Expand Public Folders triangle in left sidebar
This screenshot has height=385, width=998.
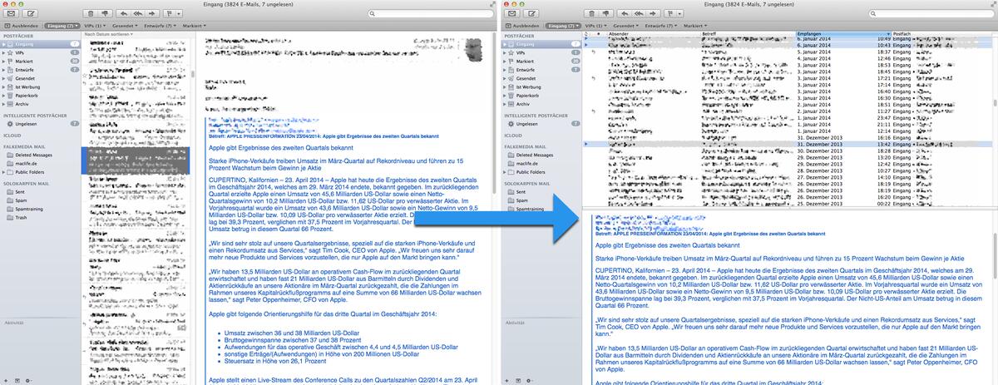pyautogui.click(x=3, y=172)
